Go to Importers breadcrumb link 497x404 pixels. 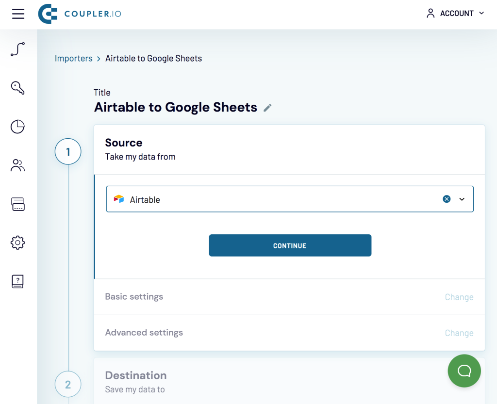coord(74,58)
